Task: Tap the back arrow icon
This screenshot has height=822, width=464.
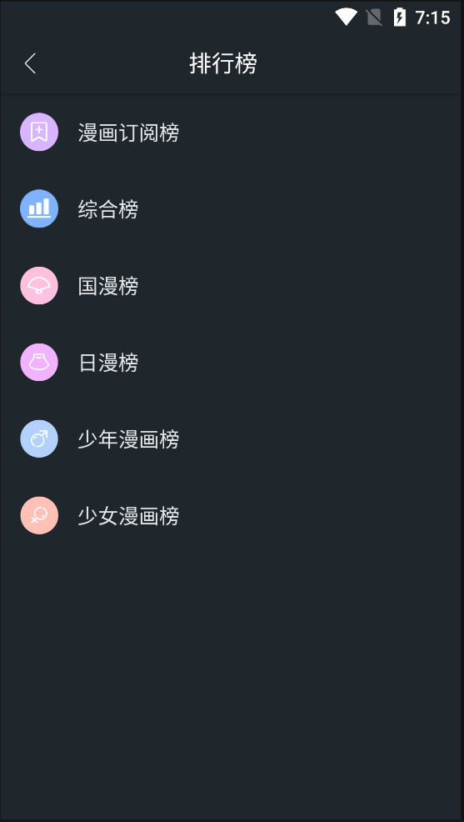Action: pos(30,63)
